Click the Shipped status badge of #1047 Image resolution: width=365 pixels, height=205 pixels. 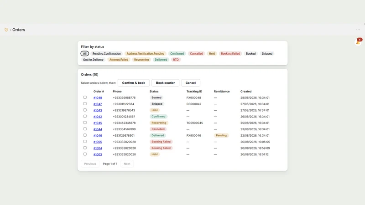pyautogui.click(x=156, y=104)
